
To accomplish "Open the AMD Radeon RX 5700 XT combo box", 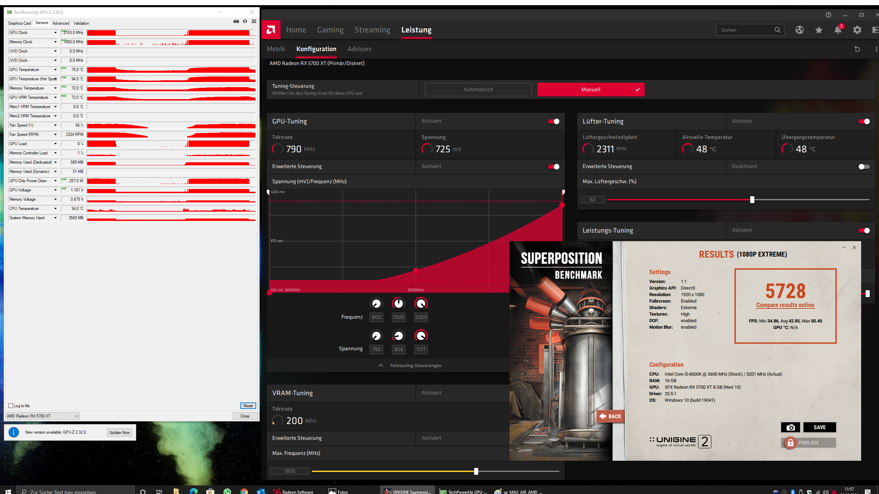I will click(x=43, y=416).
